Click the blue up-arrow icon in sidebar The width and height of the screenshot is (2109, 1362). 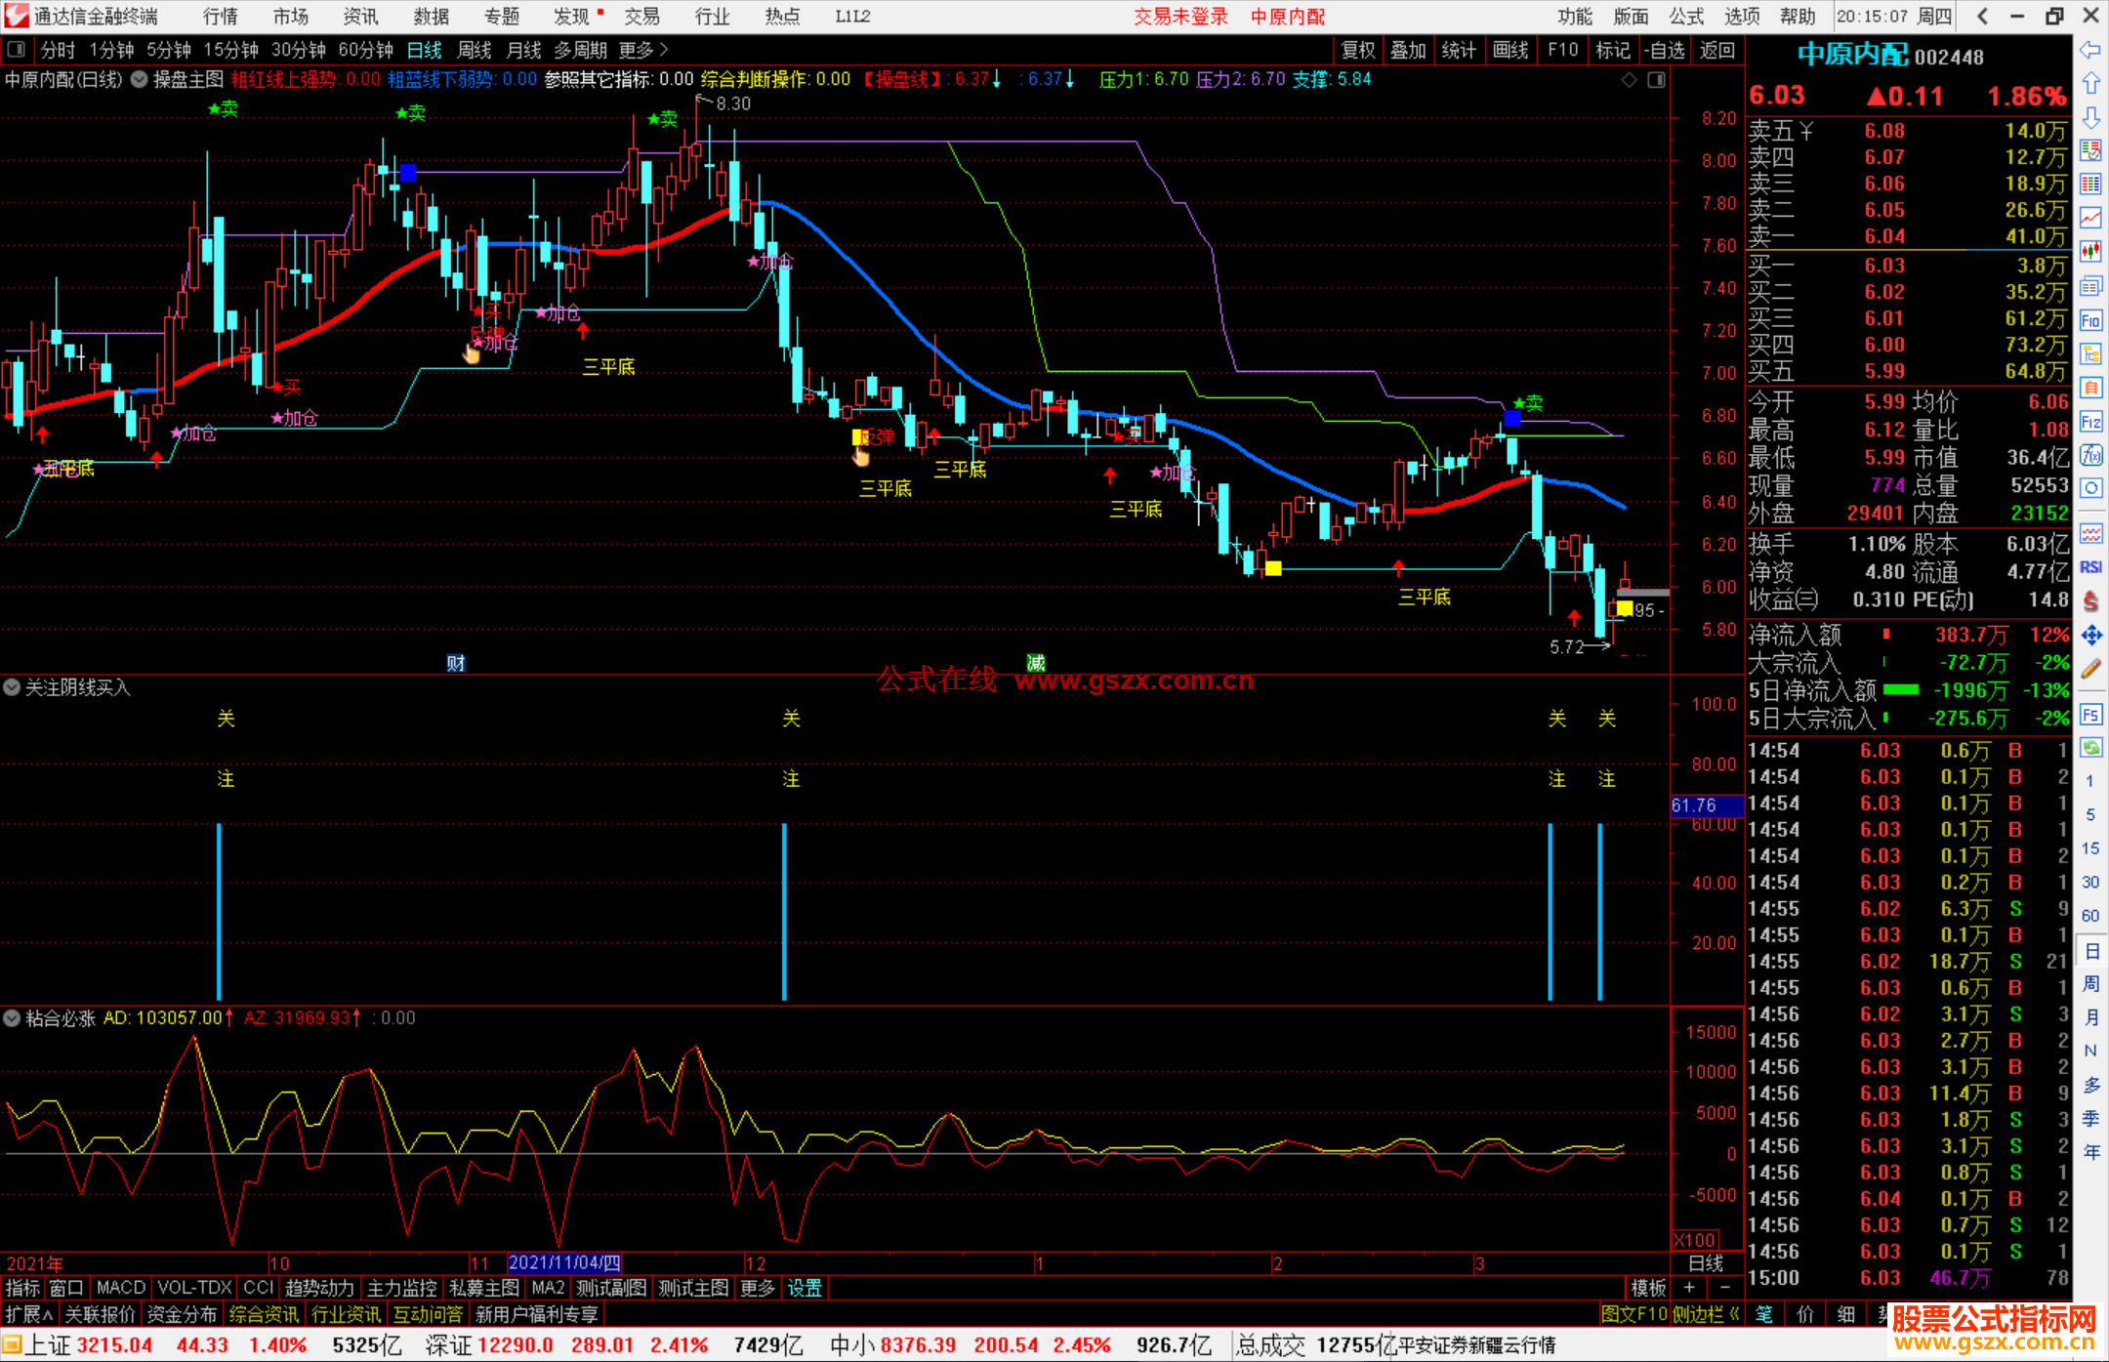(2090, 83)
